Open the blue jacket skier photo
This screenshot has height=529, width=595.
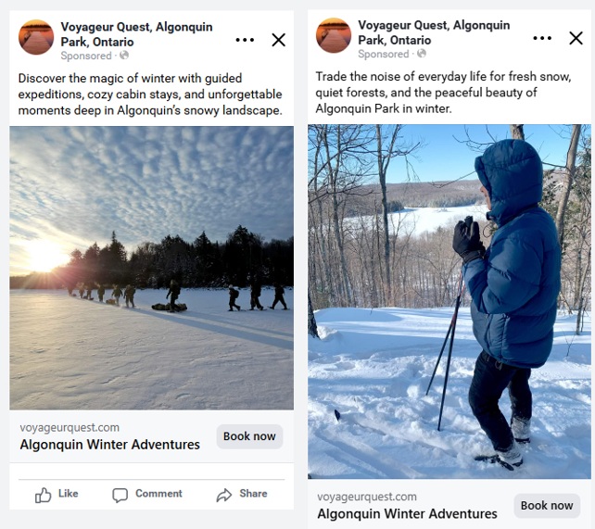pyautogui.click(x=449, y=301)
